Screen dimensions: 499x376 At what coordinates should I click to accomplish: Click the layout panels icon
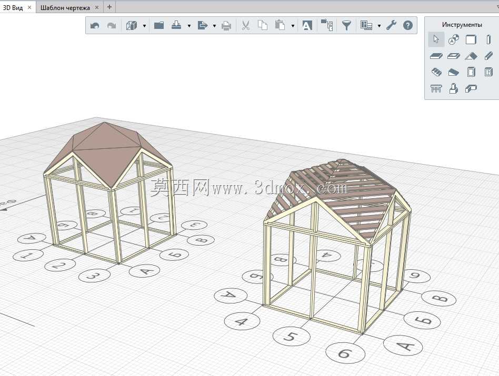click(366, 25)
